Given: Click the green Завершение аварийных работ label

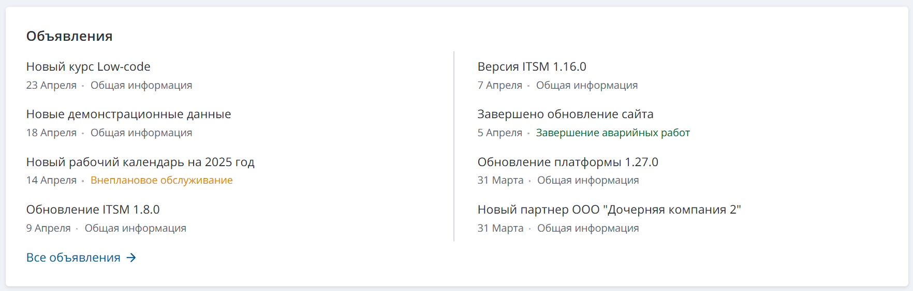Looking at the screenshot, I should click(613, 133).
